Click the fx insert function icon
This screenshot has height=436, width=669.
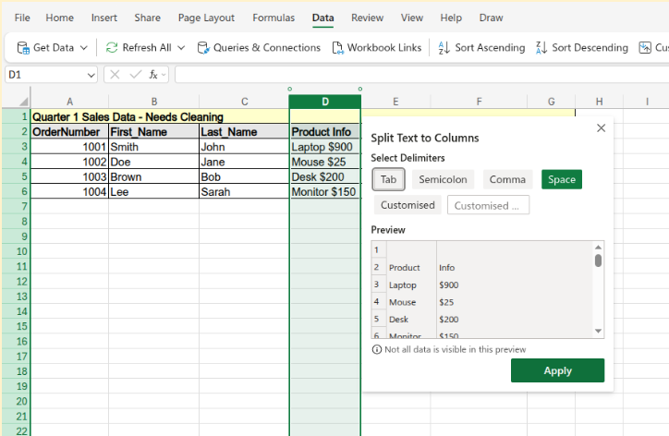pyautogui.click(x=154, y=75)
